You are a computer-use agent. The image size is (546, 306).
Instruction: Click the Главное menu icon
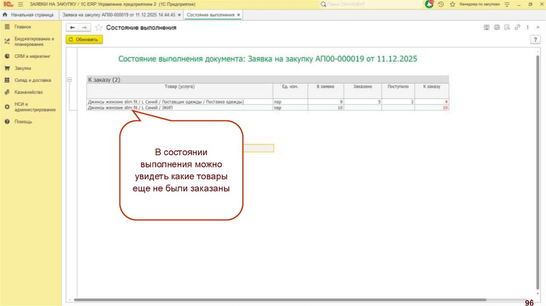[7, 27]
